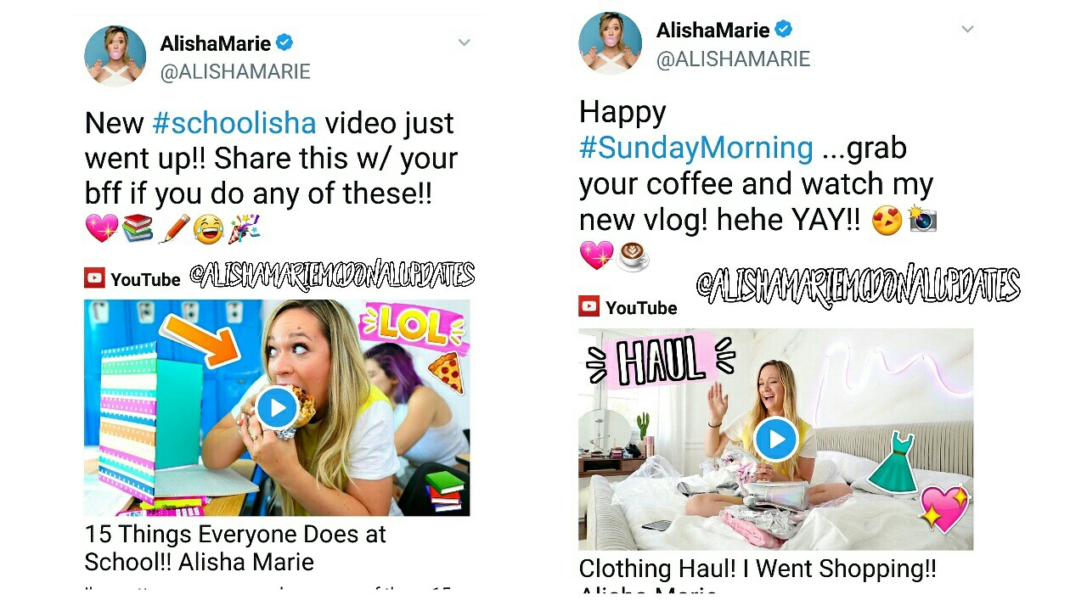Play the 15 Things school video
The height and width of the screenshot is (611, 1087).
(277, 407)
